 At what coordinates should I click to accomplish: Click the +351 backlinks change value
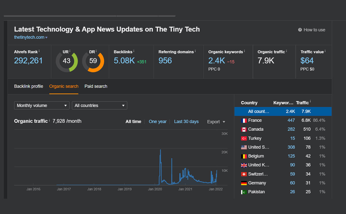(x=142, y=62)
